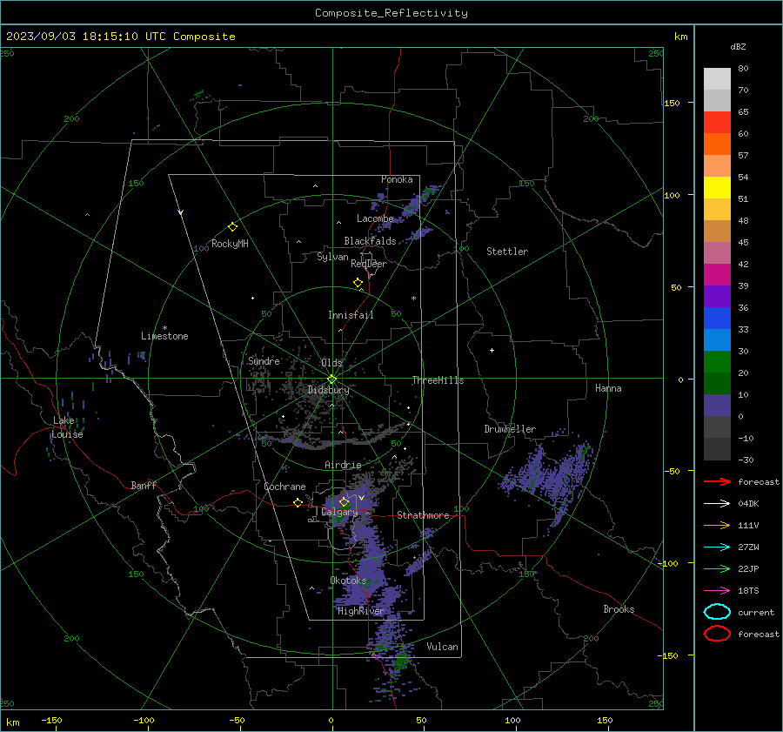Click the Innisfail city label
783x732 pixels.
tap(351, 315)
